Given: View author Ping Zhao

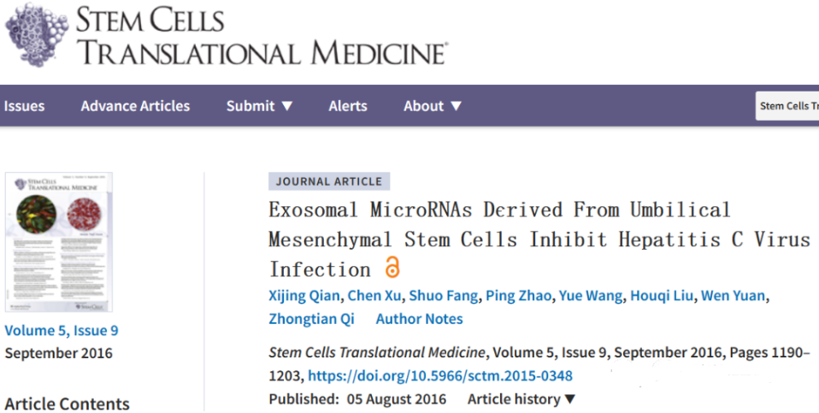Looking at the screenshot, I should click(x=518, y=296).
